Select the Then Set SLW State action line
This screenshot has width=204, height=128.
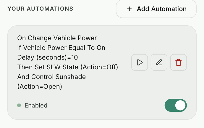coord(67,67)
